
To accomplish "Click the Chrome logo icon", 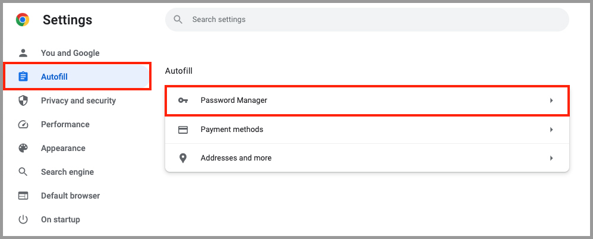I will coord(23,20).
